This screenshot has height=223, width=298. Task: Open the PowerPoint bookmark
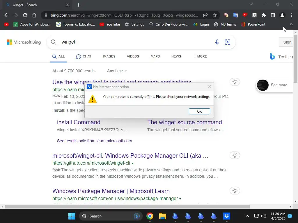pos(253,24)
